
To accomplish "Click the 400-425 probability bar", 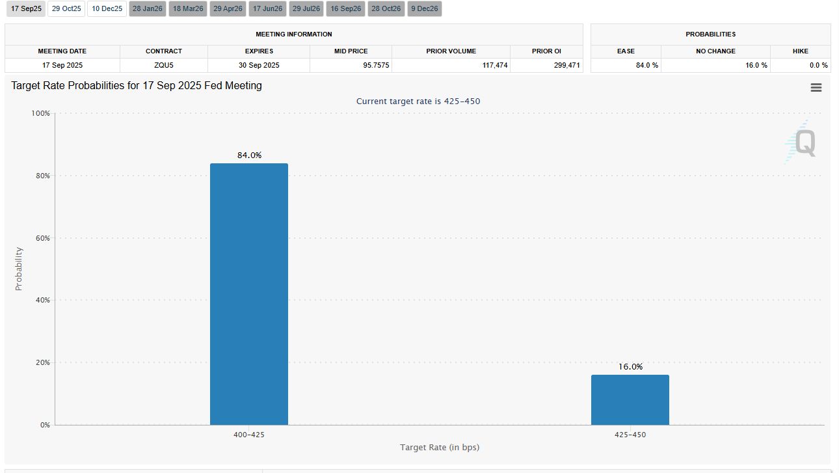I will click(x=249, y=294).
